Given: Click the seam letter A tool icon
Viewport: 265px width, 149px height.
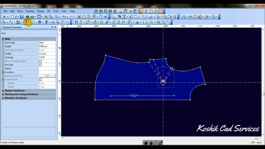Looking at the screenshot, I should point(184,17).
